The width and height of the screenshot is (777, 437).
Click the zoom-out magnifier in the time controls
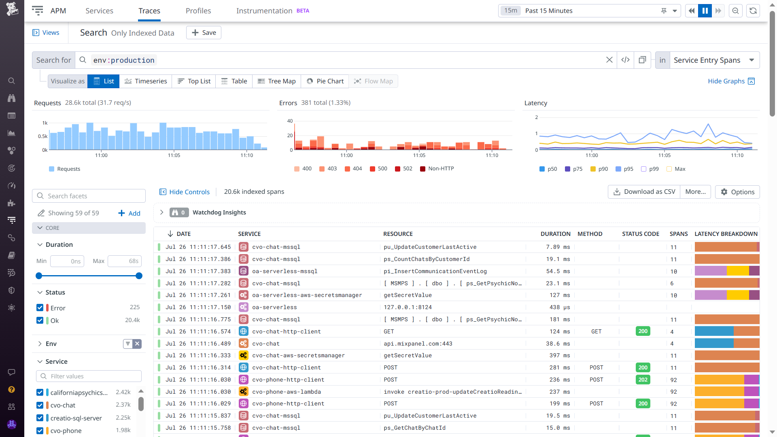pyautogui.click(x=735, y=11)
